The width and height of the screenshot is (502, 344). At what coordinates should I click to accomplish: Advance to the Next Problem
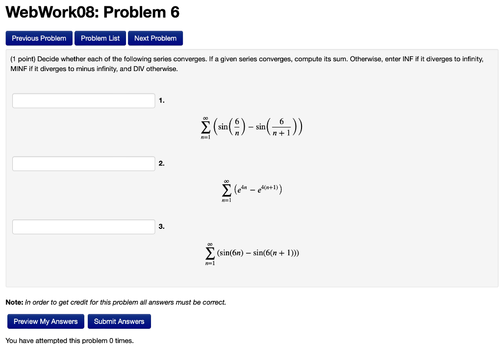click(x=155, y=38)
